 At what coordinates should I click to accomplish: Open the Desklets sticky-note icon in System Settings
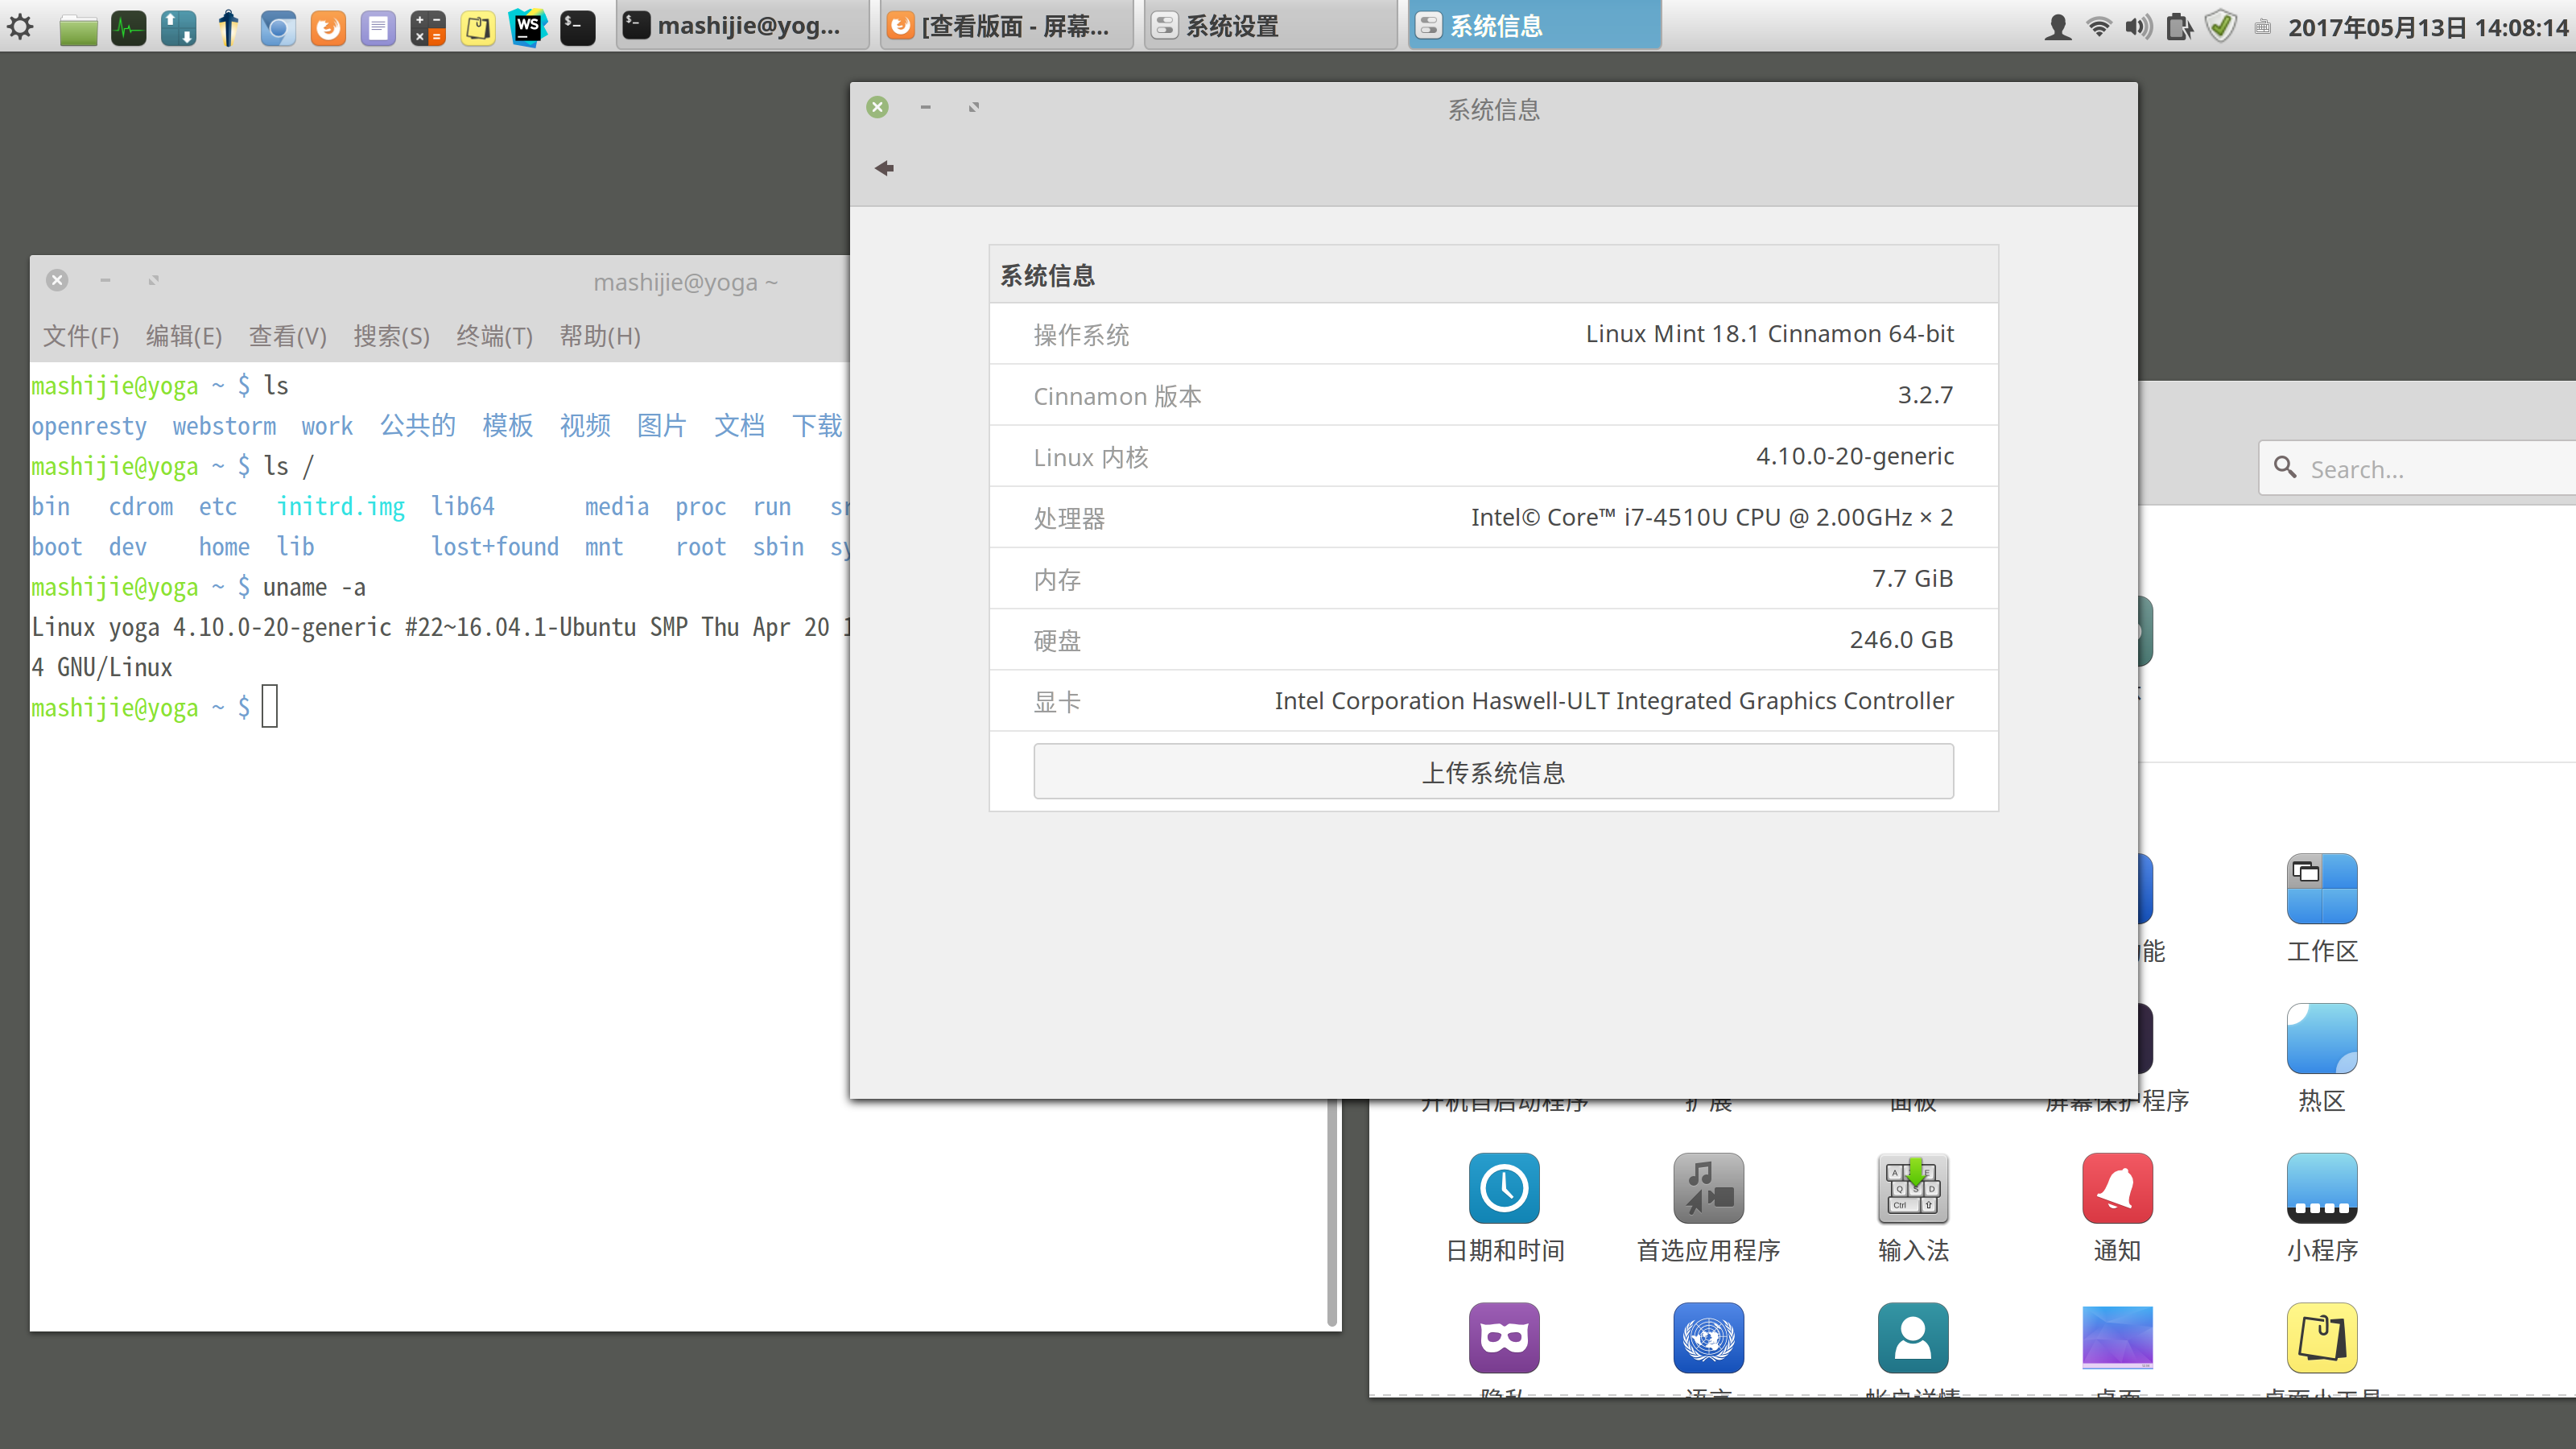coord(2322,1338)
